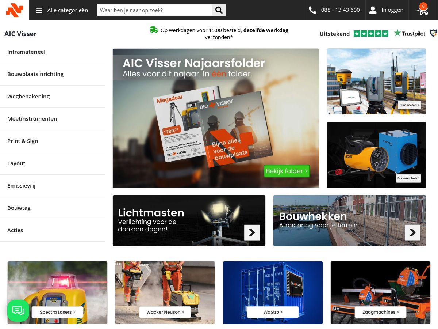Click the green delivery truck icon
This screenshot has width=438, height=329.
[x=154, y=30]
